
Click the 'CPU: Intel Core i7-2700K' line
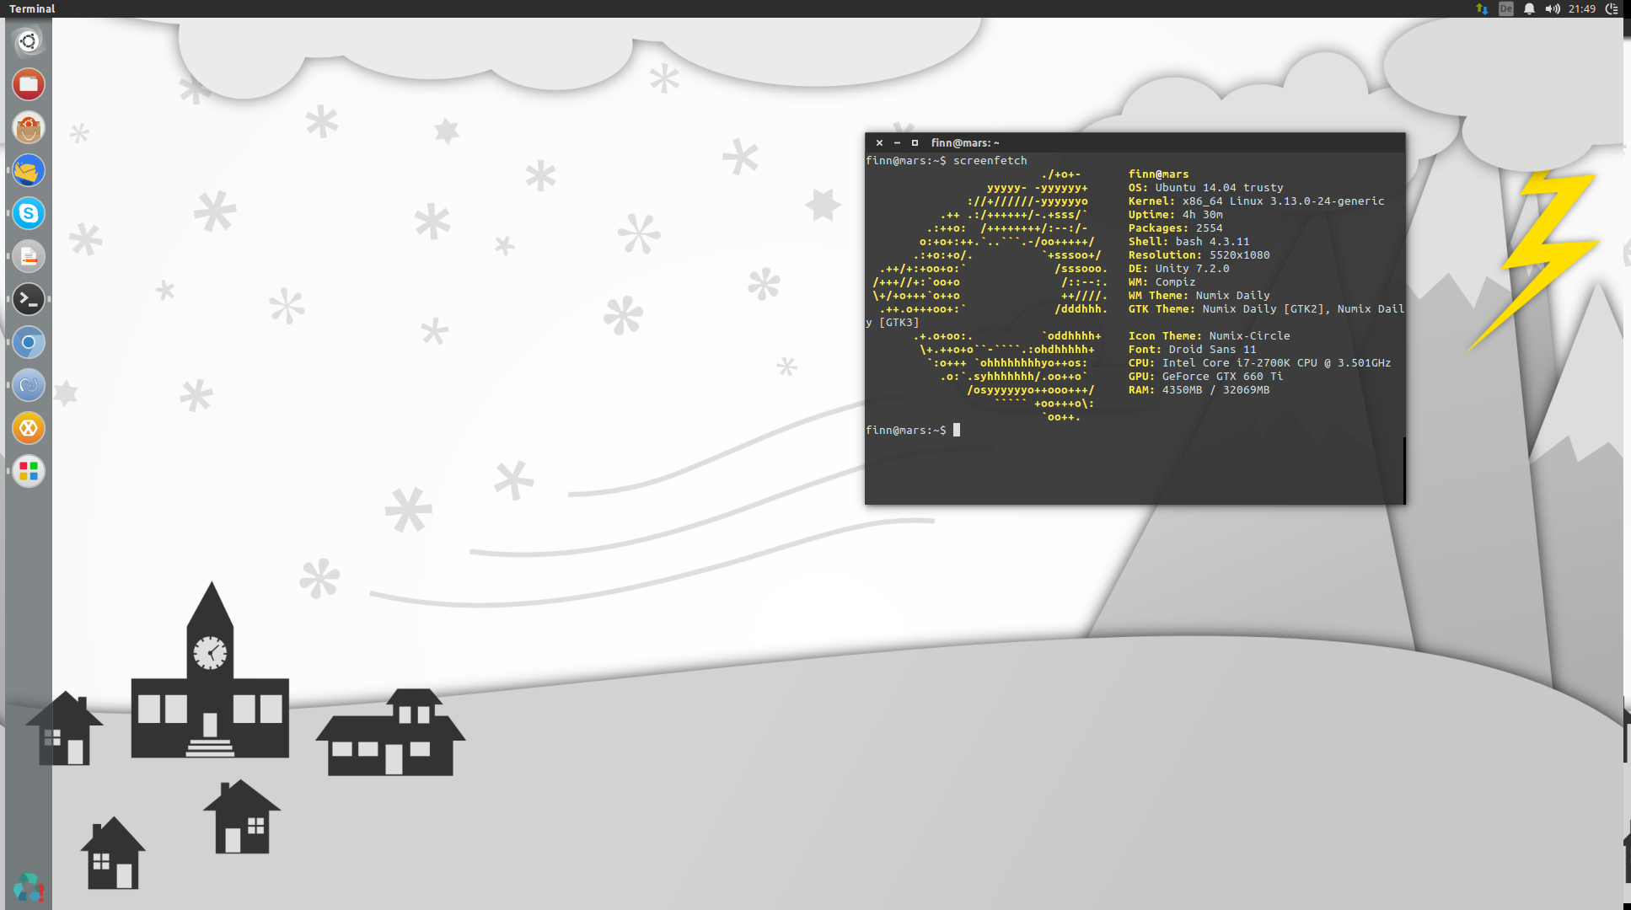click(x=1259, y=362)
